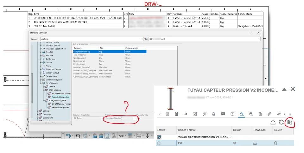Click the update/regenerate icon in bottom toolbar

[x=85, y=136]
